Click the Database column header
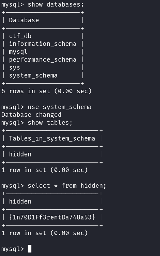The height and width of the screenshot is (256, 160). (x=24, y=20)
